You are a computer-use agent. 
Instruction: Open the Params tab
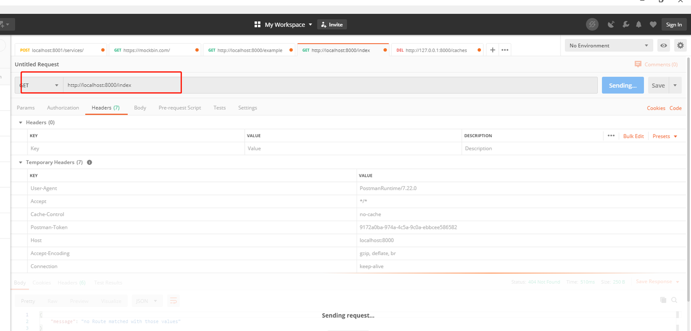click(x=26, y=108)
